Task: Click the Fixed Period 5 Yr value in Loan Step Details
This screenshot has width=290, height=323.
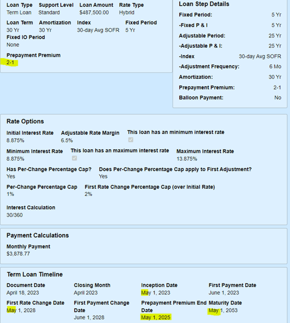Action: pos(276,15)
